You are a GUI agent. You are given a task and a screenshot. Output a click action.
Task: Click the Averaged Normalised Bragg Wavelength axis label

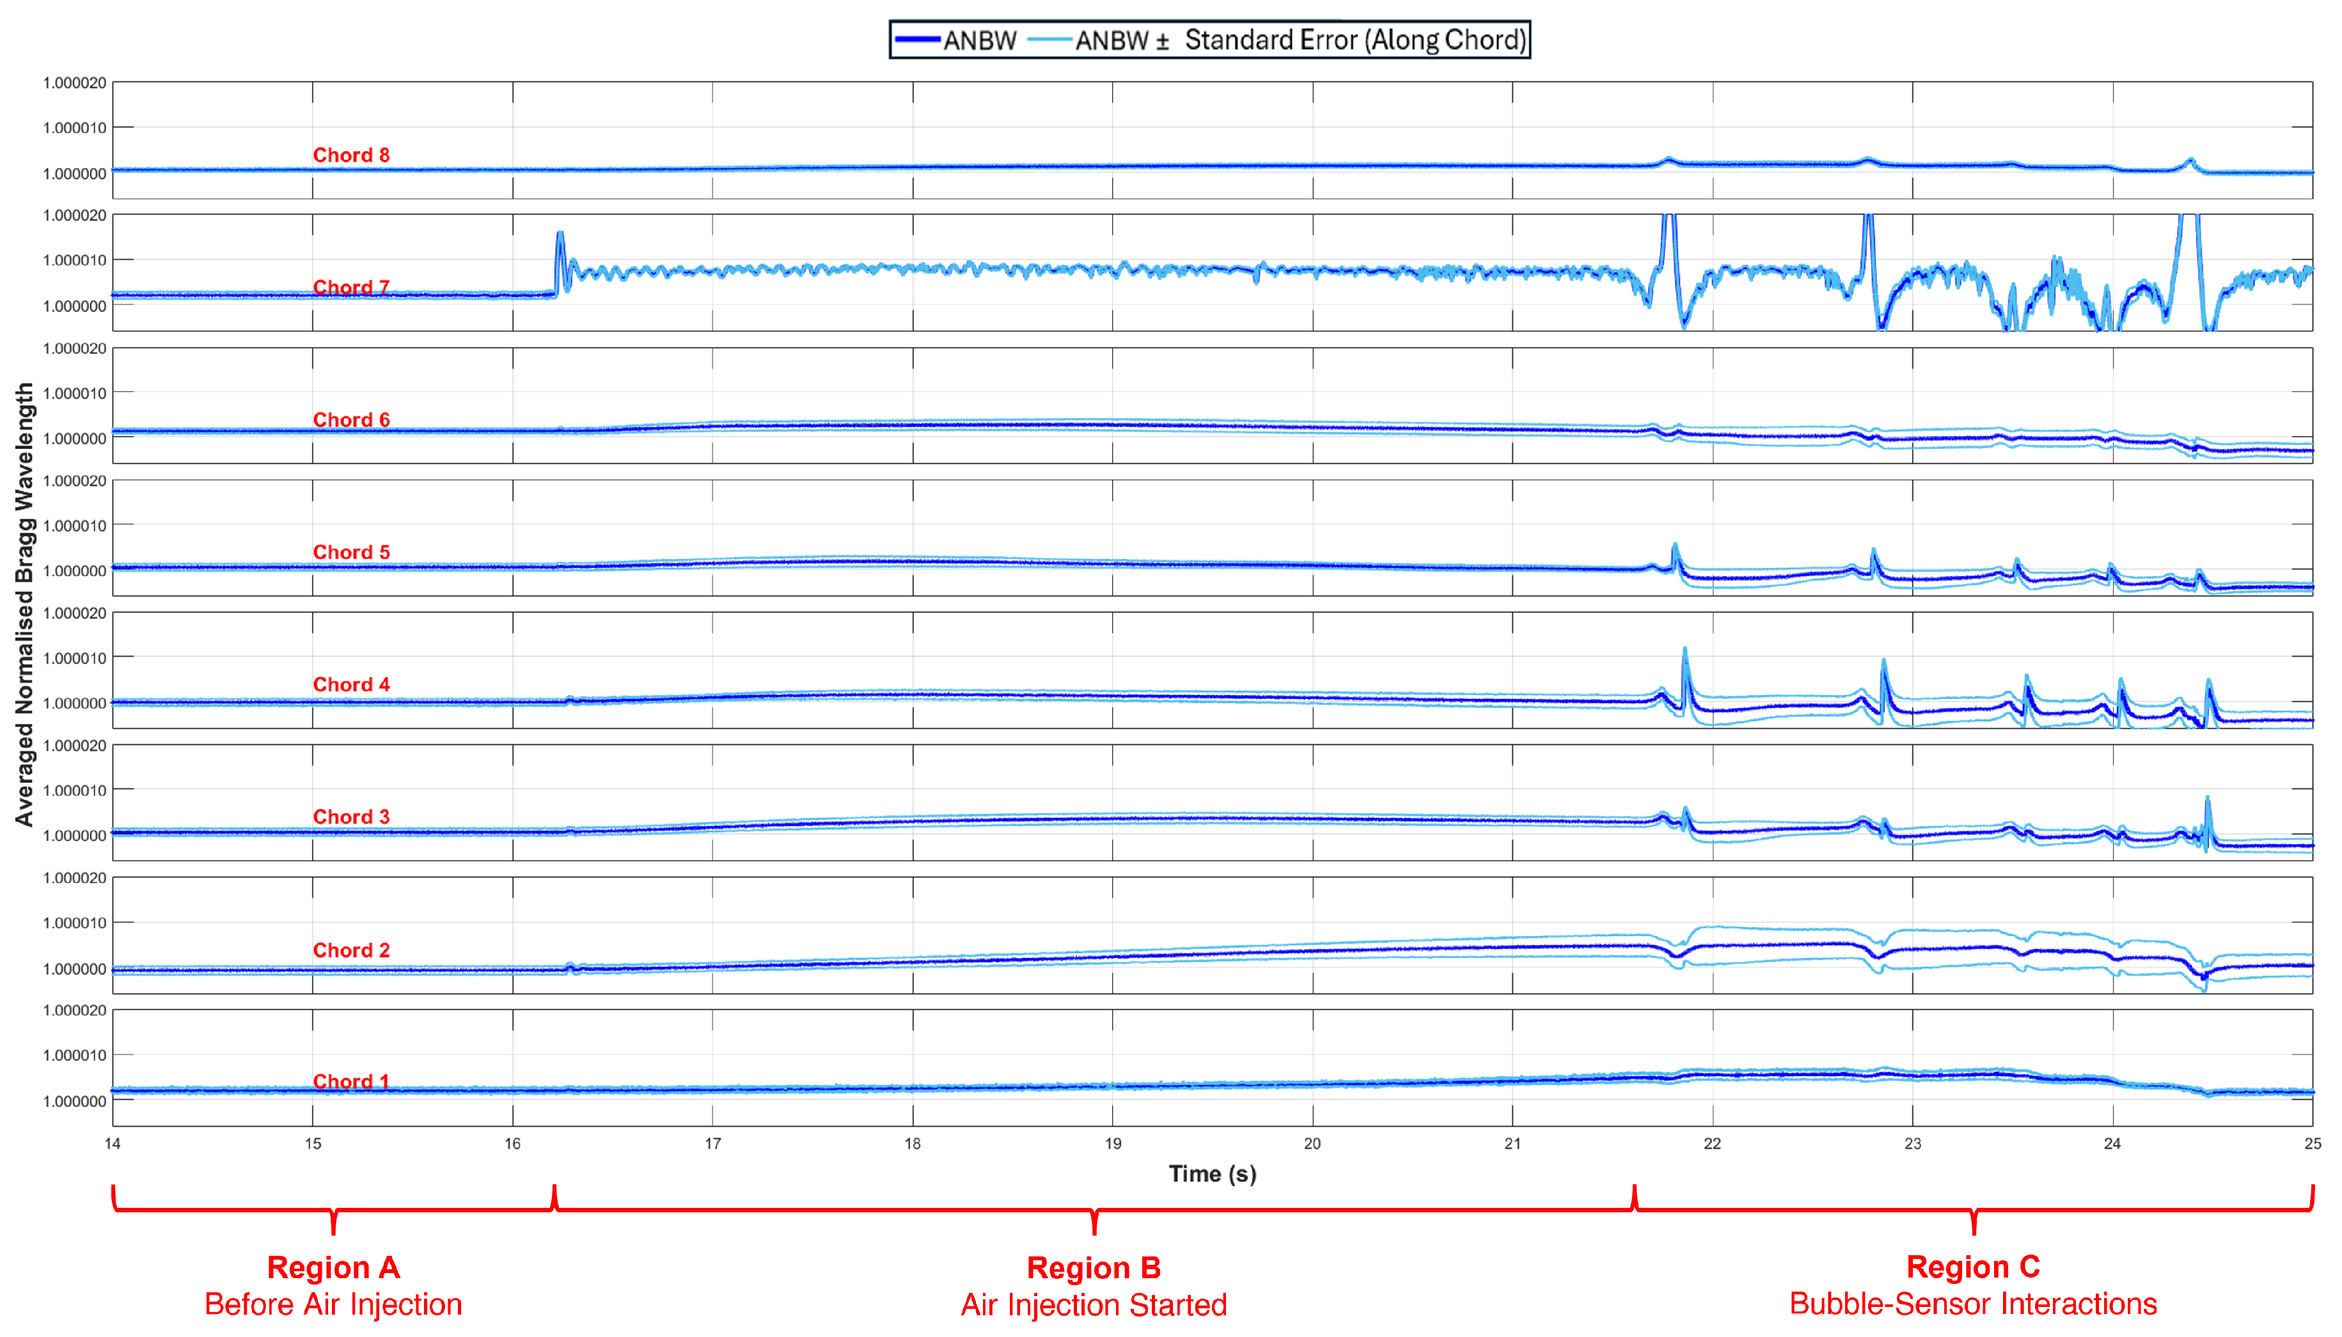coord(24,604)
